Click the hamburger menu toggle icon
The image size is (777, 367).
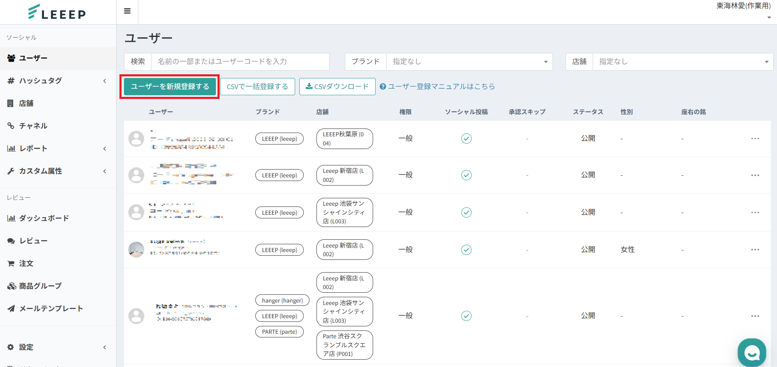click(x=127, y=11)
